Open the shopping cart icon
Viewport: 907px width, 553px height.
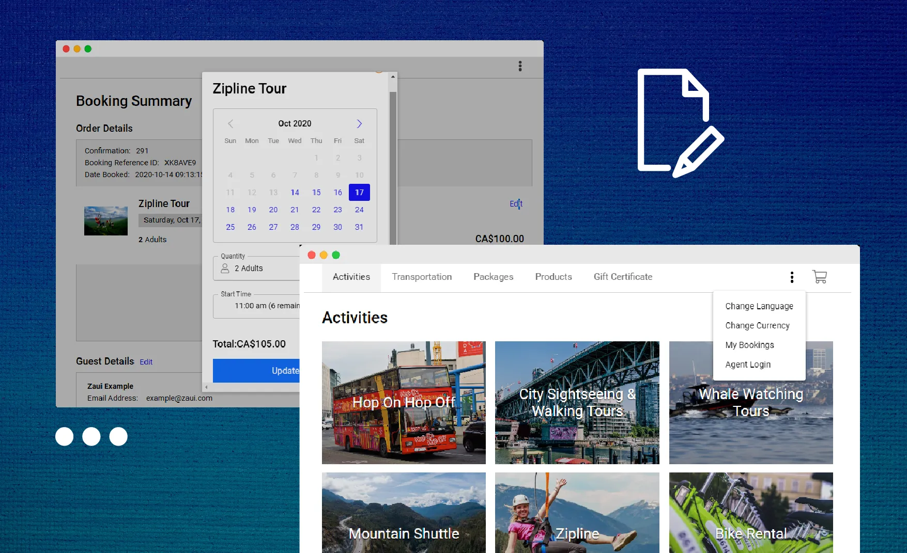(x=819, y=277)
